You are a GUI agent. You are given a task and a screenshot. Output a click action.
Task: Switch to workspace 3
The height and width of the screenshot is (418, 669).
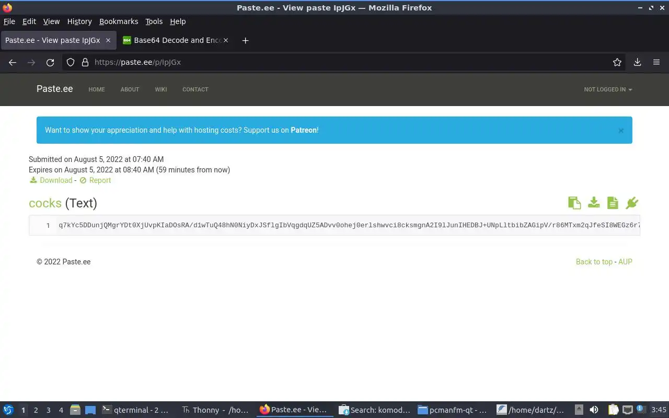click(x=48, y=410)
